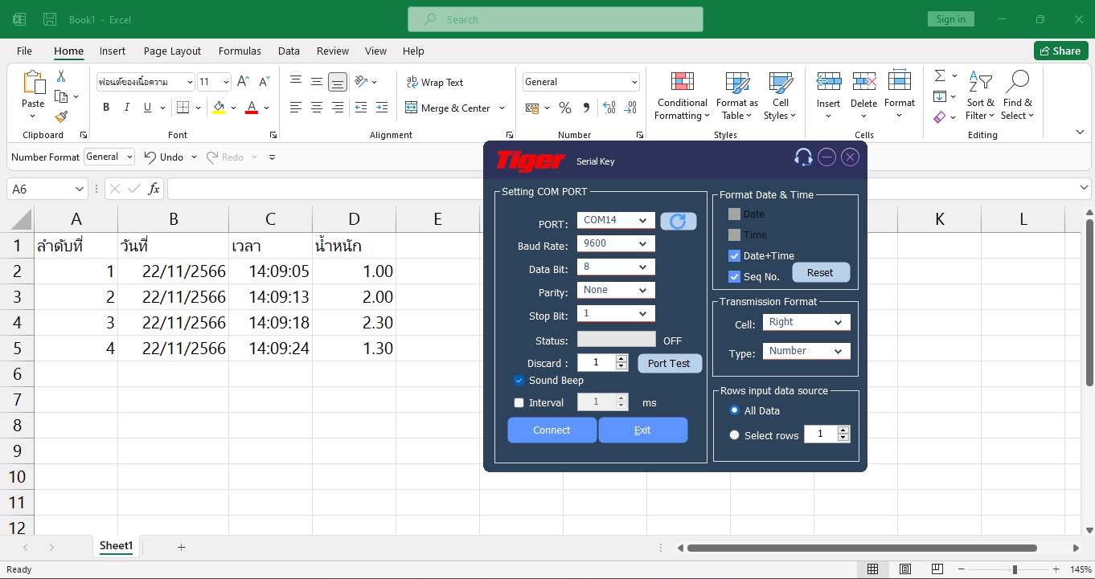
Task: Add a new sheet with plus icon
Action: pos(181,547)
